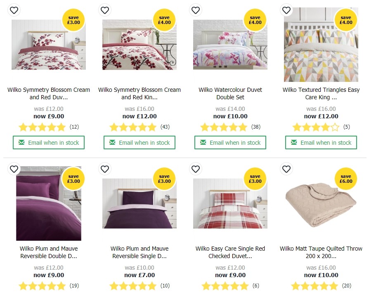This screenshot has width=376, height=292.
Task: Favourite the Wilko Watercolour Duvet Double Set
Action: point(196,10)
